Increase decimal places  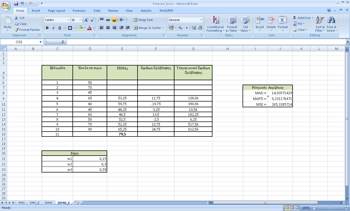tap(194, 28)
